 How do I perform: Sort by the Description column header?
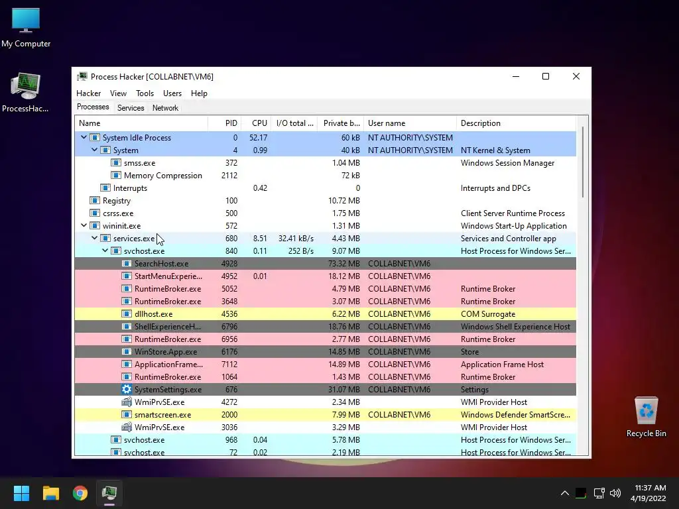pos(516,123)
